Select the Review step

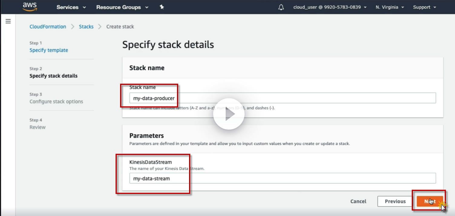pos(38,127)
